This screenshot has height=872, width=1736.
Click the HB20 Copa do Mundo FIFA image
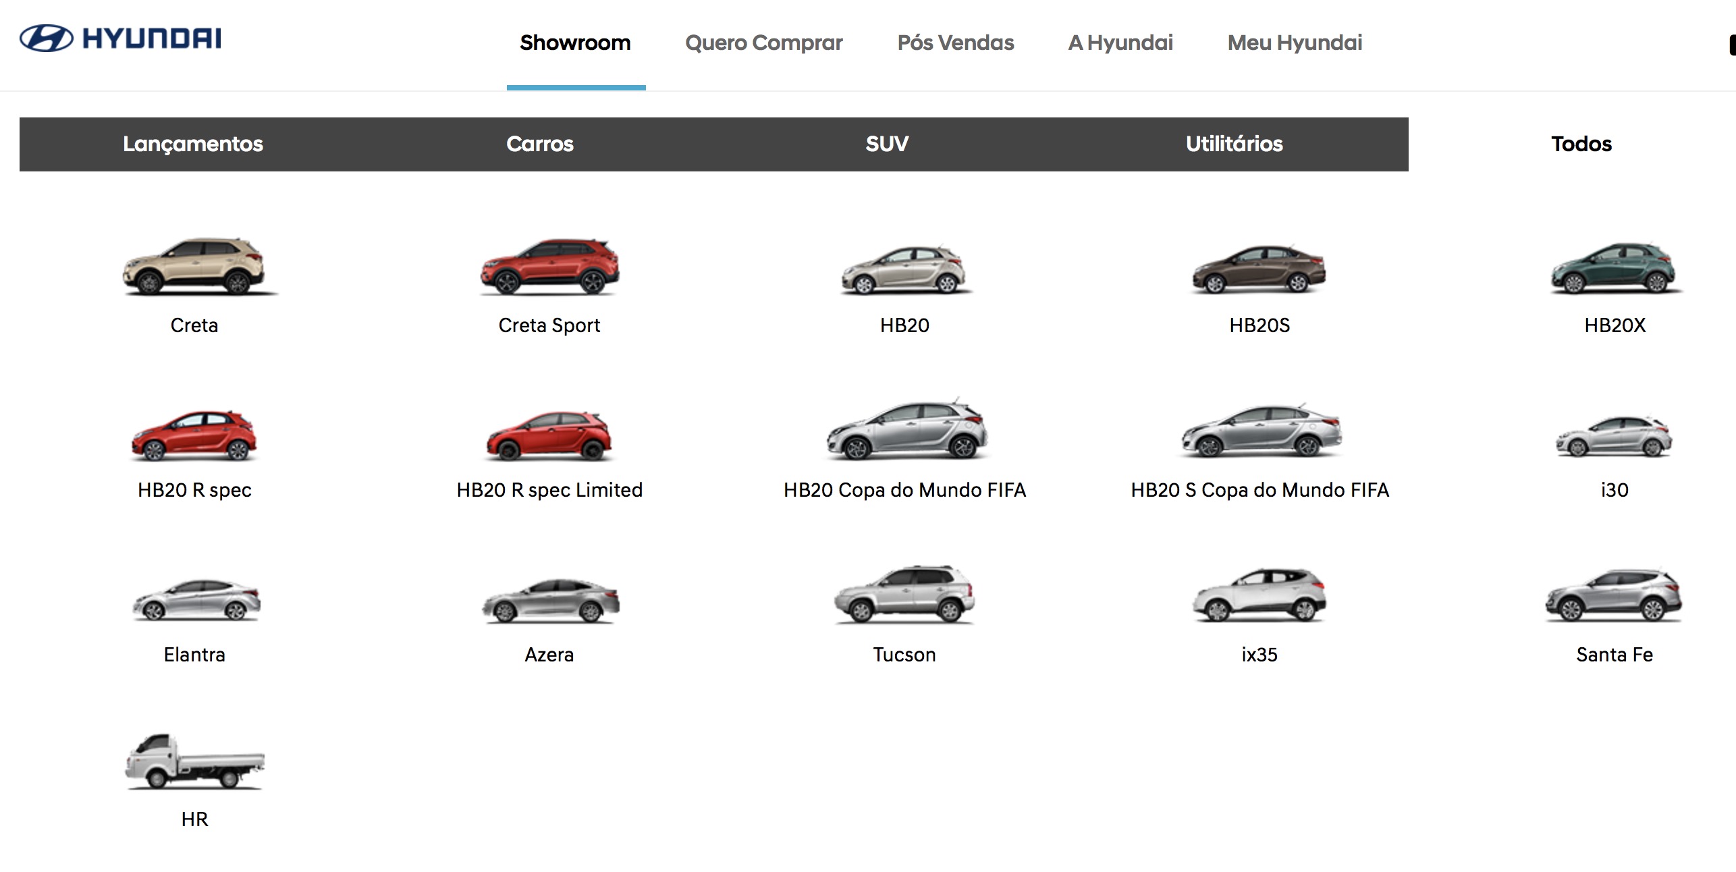point(907,429)
